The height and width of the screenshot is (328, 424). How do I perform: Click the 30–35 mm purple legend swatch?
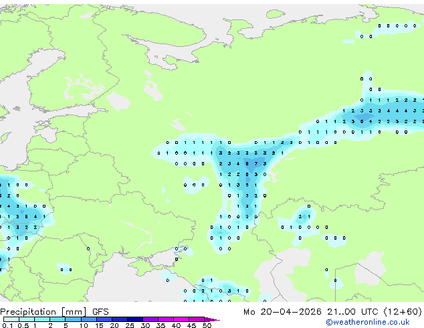150,319
